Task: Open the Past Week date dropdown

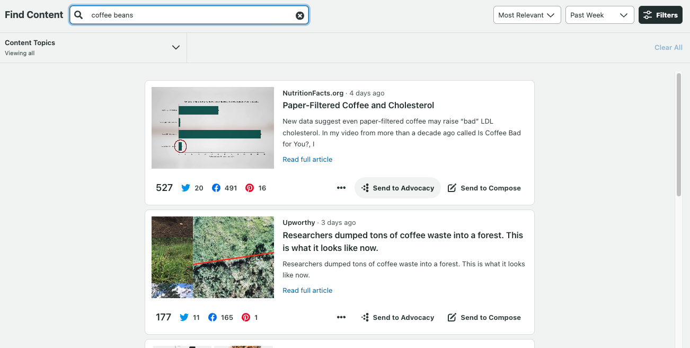Action: pos(599,15)
